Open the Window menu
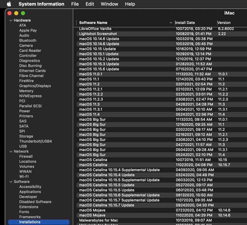 coord(109,4)
